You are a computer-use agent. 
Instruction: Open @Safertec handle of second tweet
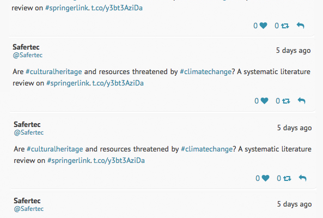pos(28,55)
